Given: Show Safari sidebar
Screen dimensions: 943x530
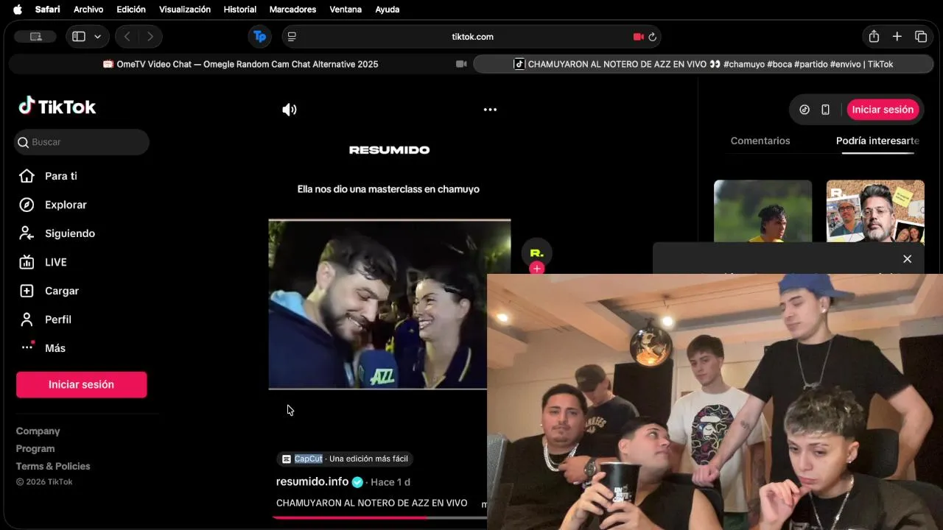Looking at the screenshot, I should (79, 37).
